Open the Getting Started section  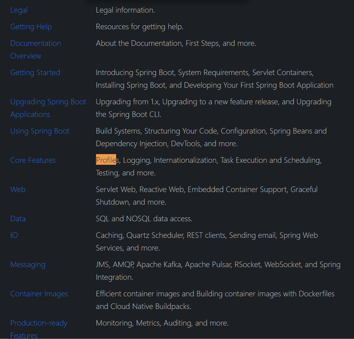(x=35, y=72)
